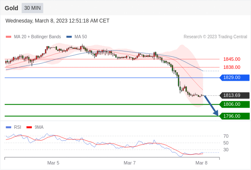Toggle the RSI legend swatch
The image size is (251, 170).
9,127
